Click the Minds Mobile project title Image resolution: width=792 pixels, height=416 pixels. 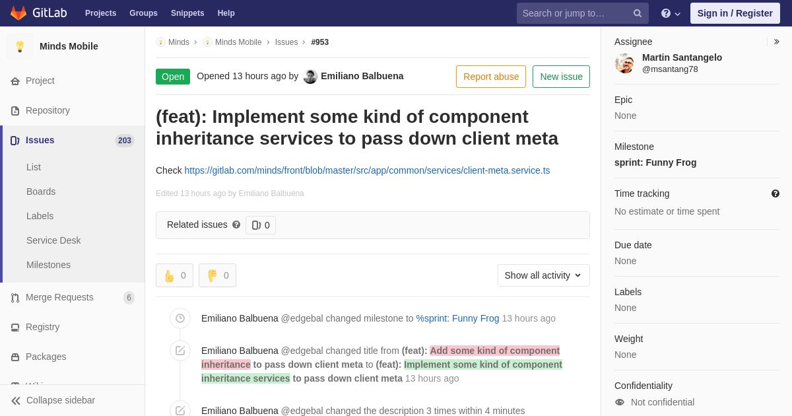[69, 46]
